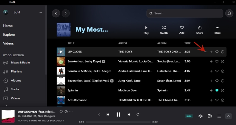Screen dimensions: 236x125
Task: Open the play queue
Action: tap(219, 116)
